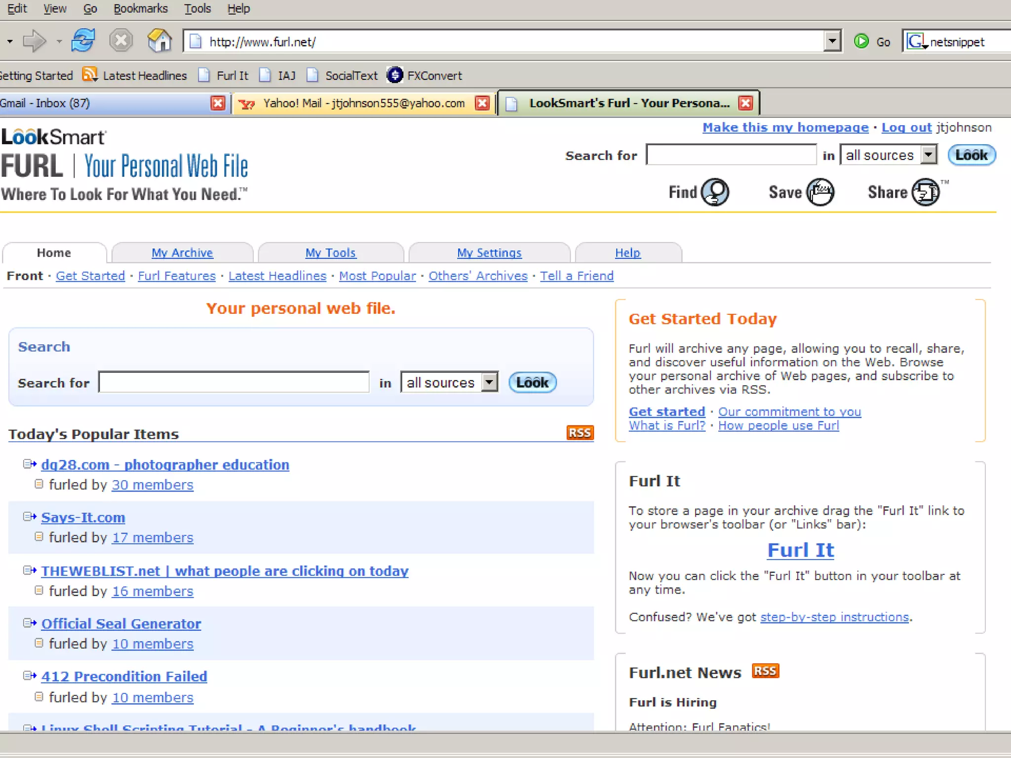
Task: Click the arrow icon beside THEWEBLIST.net entry
Action: [30, 570]
